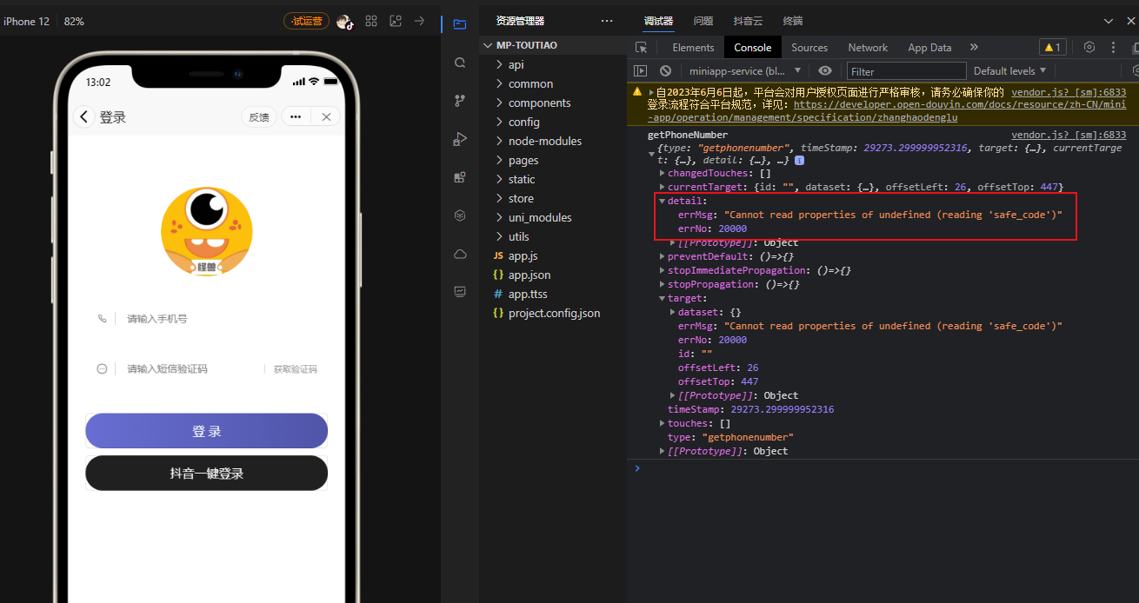Toggle live expression eye icon
This screenshot has height=603, width=1139.
click(x=825, y=71)
